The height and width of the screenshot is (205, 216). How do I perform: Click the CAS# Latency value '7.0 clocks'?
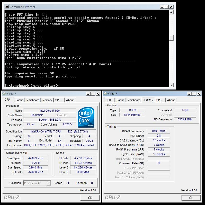coord(159,140)
